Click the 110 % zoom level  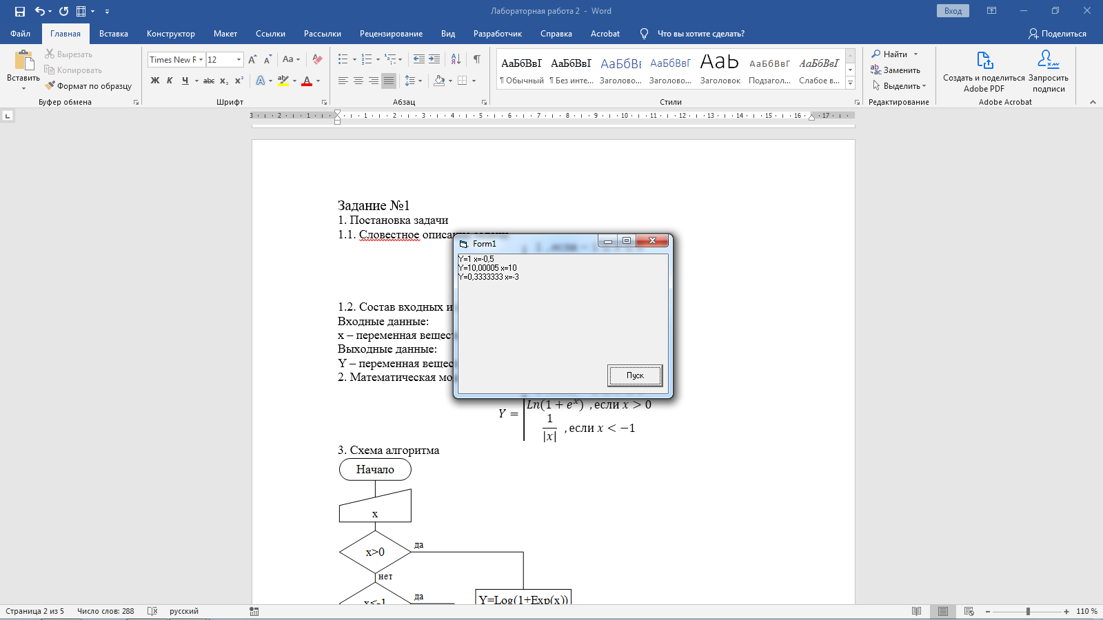click(x=1086, y=611)
